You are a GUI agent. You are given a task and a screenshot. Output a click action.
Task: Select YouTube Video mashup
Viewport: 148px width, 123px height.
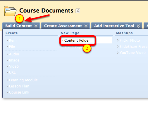pos(132,53)
